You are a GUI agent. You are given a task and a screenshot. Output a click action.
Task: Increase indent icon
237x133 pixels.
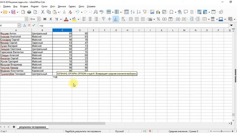[x=191, y=19]
